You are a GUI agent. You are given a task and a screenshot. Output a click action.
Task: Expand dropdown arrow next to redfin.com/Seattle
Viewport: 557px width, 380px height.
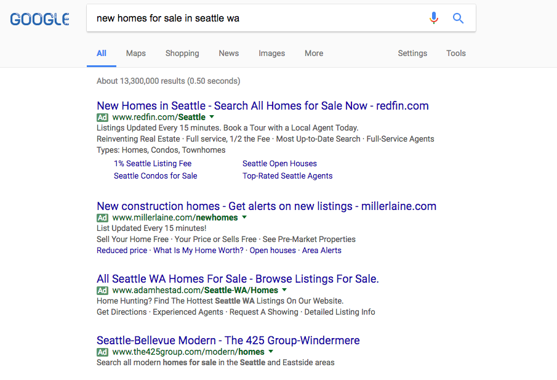click(x=212, y=116)
